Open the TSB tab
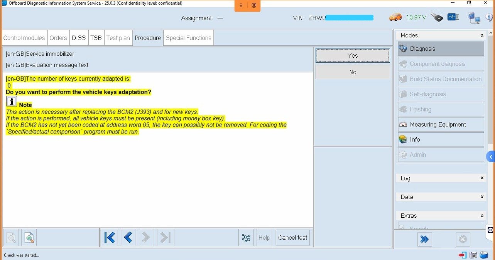495x260 pixels. tap(96, 38)
